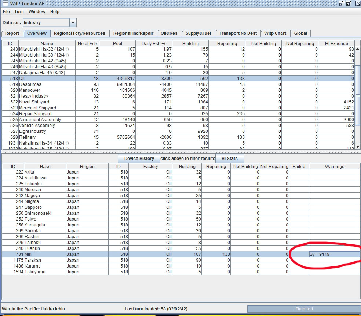Select the Akita base row
Screen dimensions: 361x316
(x=181, y=172)
